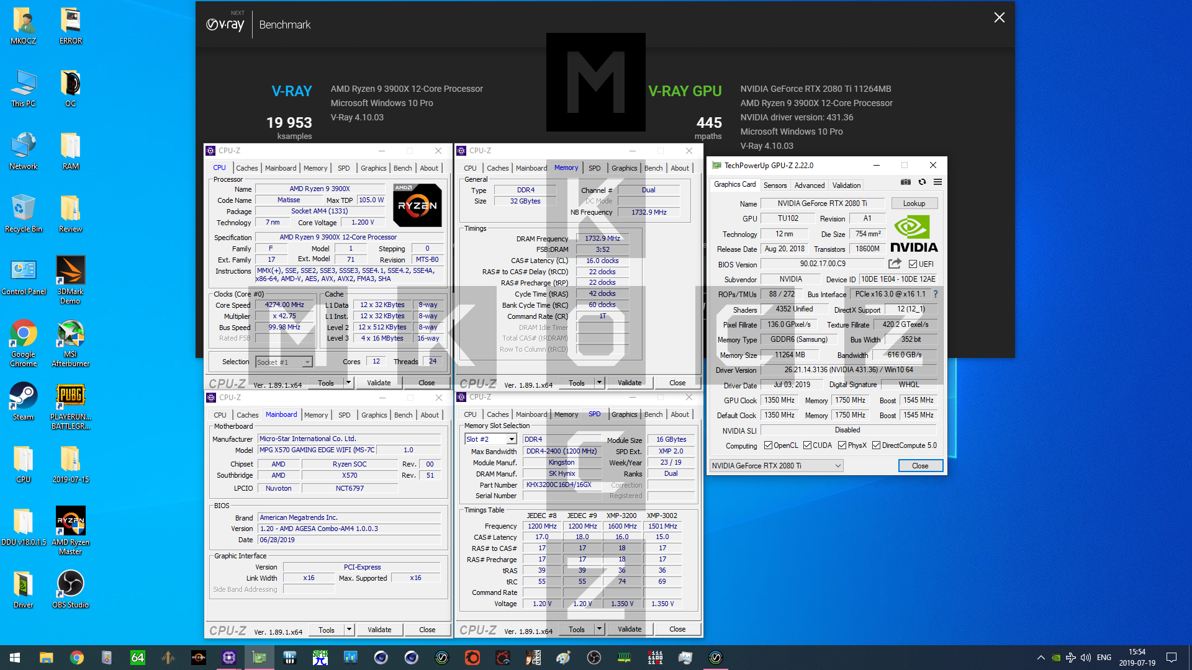Click the Lookup button in GPU-Z
Screen dimensions: 1192x670
(x=914, y=203)
